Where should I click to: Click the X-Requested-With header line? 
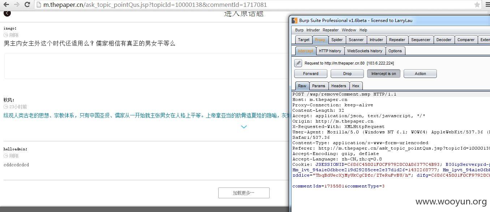coord(339,127)
